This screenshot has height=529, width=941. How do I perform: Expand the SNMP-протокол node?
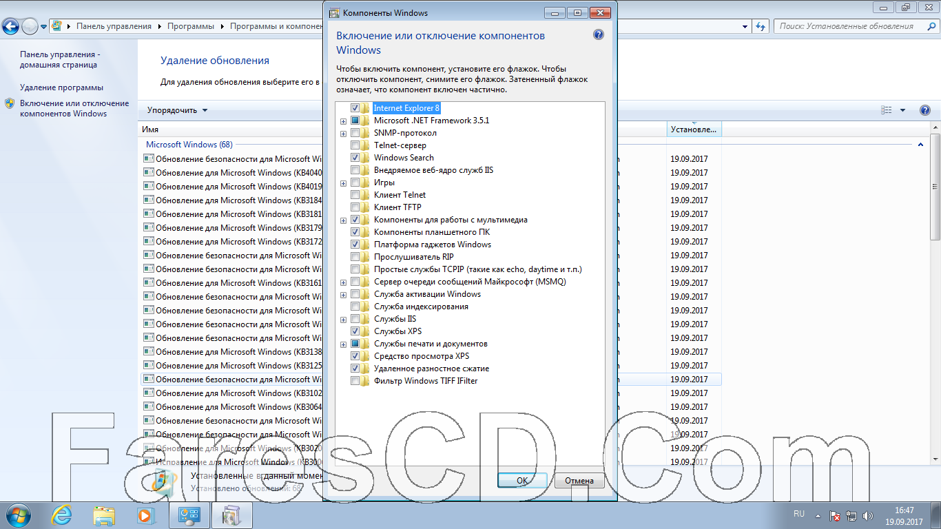343,134
